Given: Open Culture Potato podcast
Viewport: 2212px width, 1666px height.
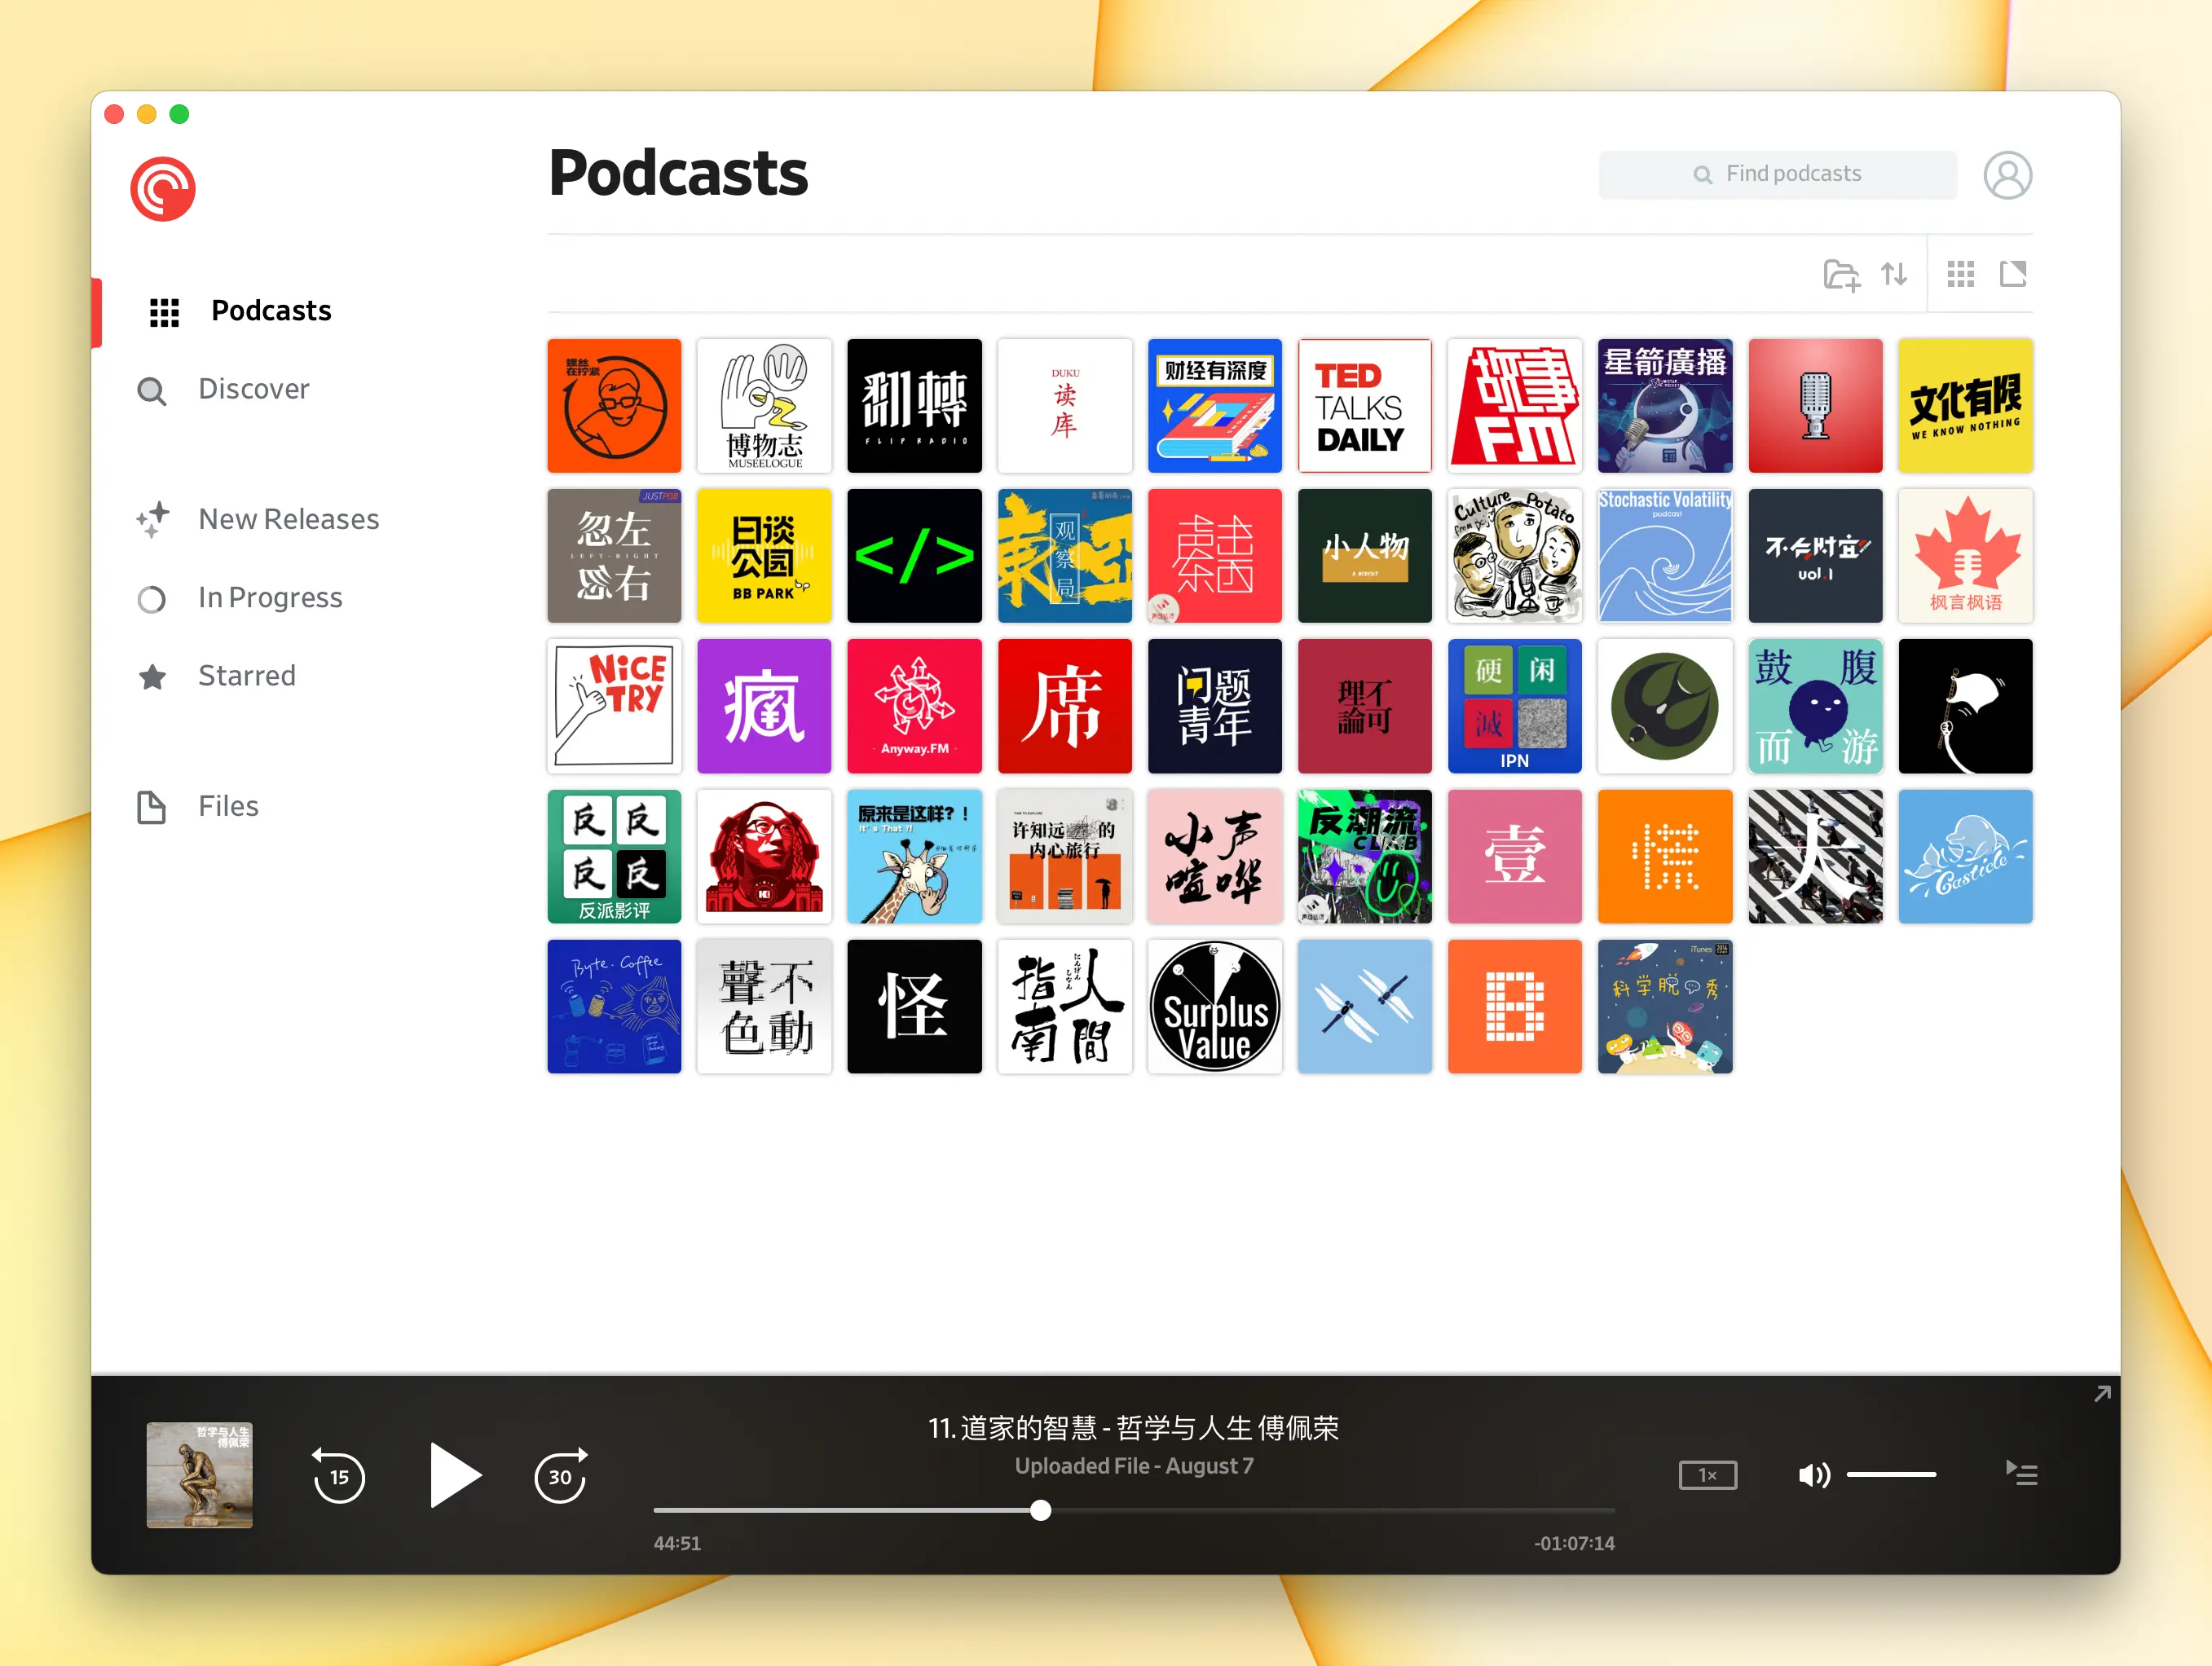Looking at the screenshot, I should (1515, 556).
